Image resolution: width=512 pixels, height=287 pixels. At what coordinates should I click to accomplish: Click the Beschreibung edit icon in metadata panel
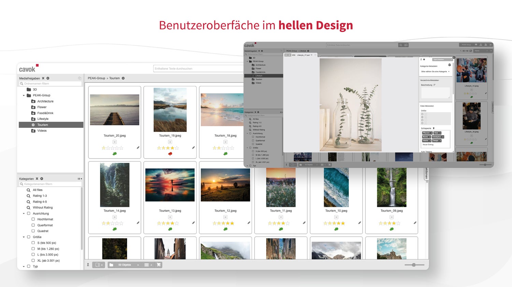tap(434, 85)
